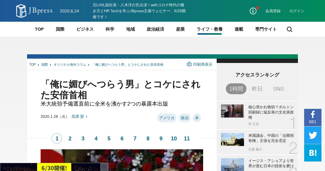Switch ranking to SNS tab
325x171 pixels.
coord(278,89)
